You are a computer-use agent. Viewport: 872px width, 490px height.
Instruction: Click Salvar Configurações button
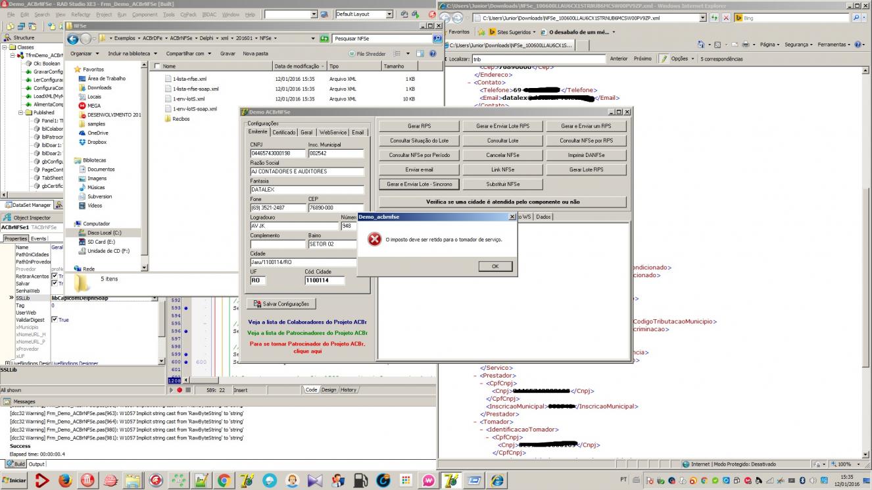click(x=281, y=304)
